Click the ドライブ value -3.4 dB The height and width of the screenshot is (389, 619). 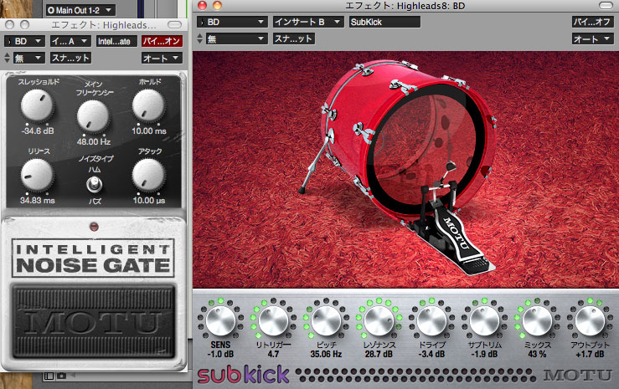click(x=431, y=354)
